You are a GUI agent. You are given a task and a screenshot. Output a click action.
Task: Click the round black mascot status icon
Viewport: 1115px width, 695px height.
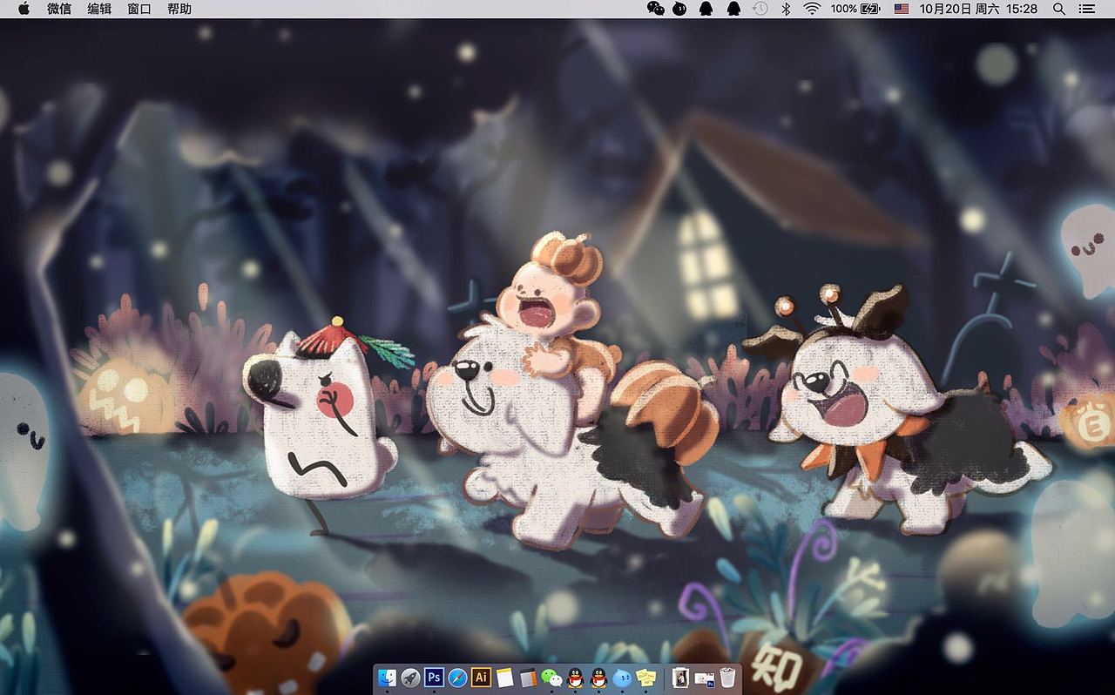click(680, 9)
